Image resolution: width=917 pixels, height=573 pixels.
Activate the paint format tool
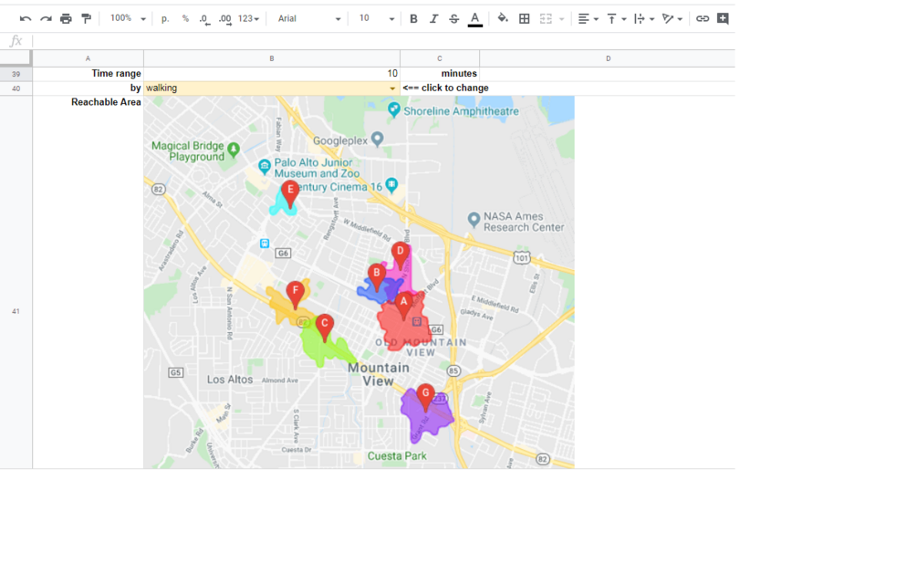tap(87, 19)
